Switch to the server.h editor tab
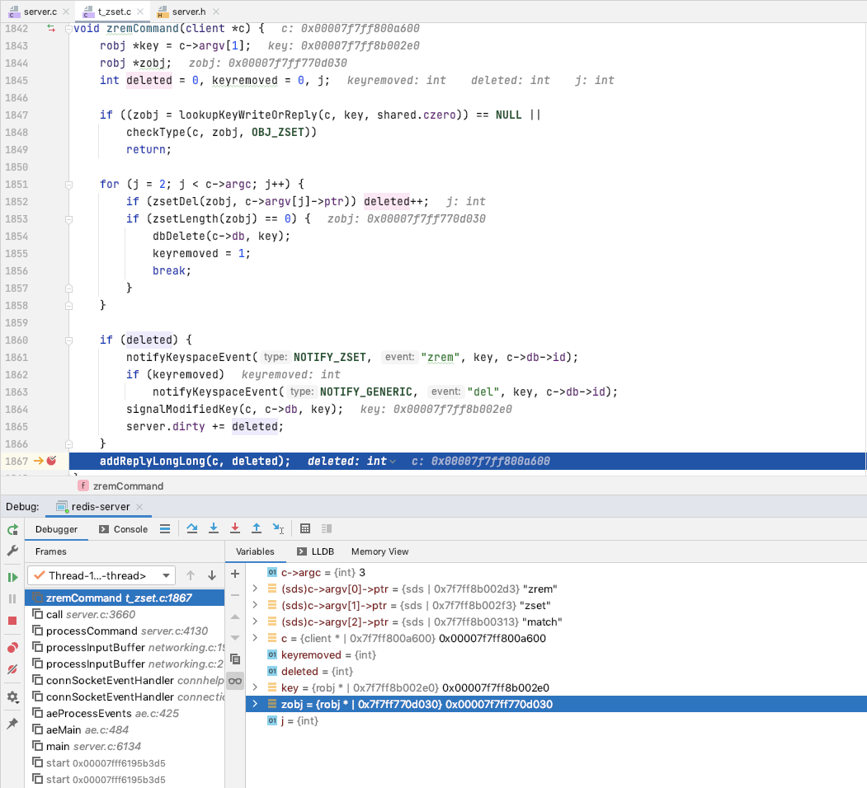 [x=189, y=12]
